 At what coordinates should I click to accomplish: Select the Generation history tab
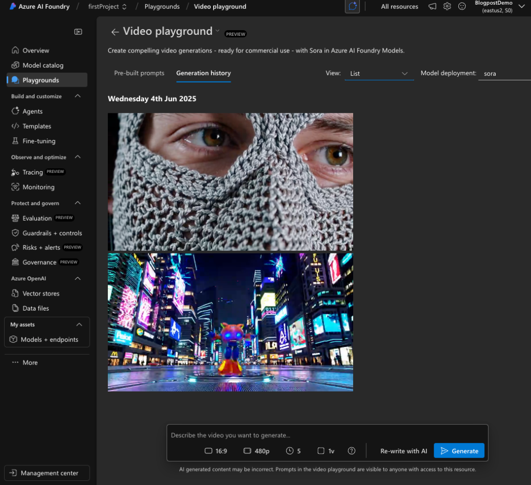203,73
